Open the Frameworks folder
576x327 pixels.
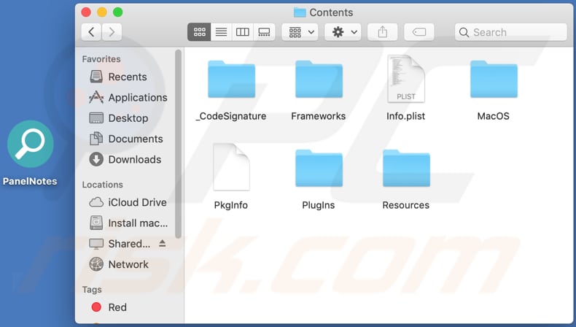point(319,80)
